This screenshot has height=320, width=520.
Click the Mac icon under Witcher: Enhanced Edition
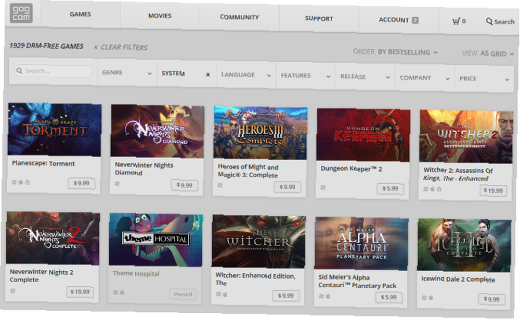[225, 294]
